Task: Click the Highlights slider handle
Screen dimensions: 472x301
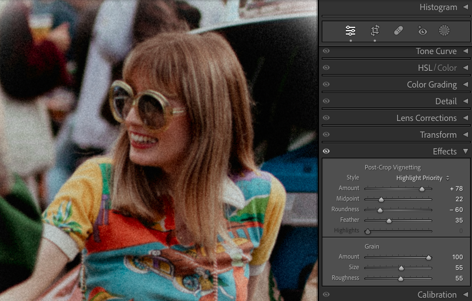Action: pos(368,231)
